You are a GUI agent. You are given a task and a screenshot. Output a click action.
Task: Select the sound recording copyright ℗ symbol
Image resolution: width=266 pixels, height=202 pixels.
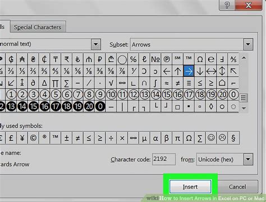coord(167,59)
